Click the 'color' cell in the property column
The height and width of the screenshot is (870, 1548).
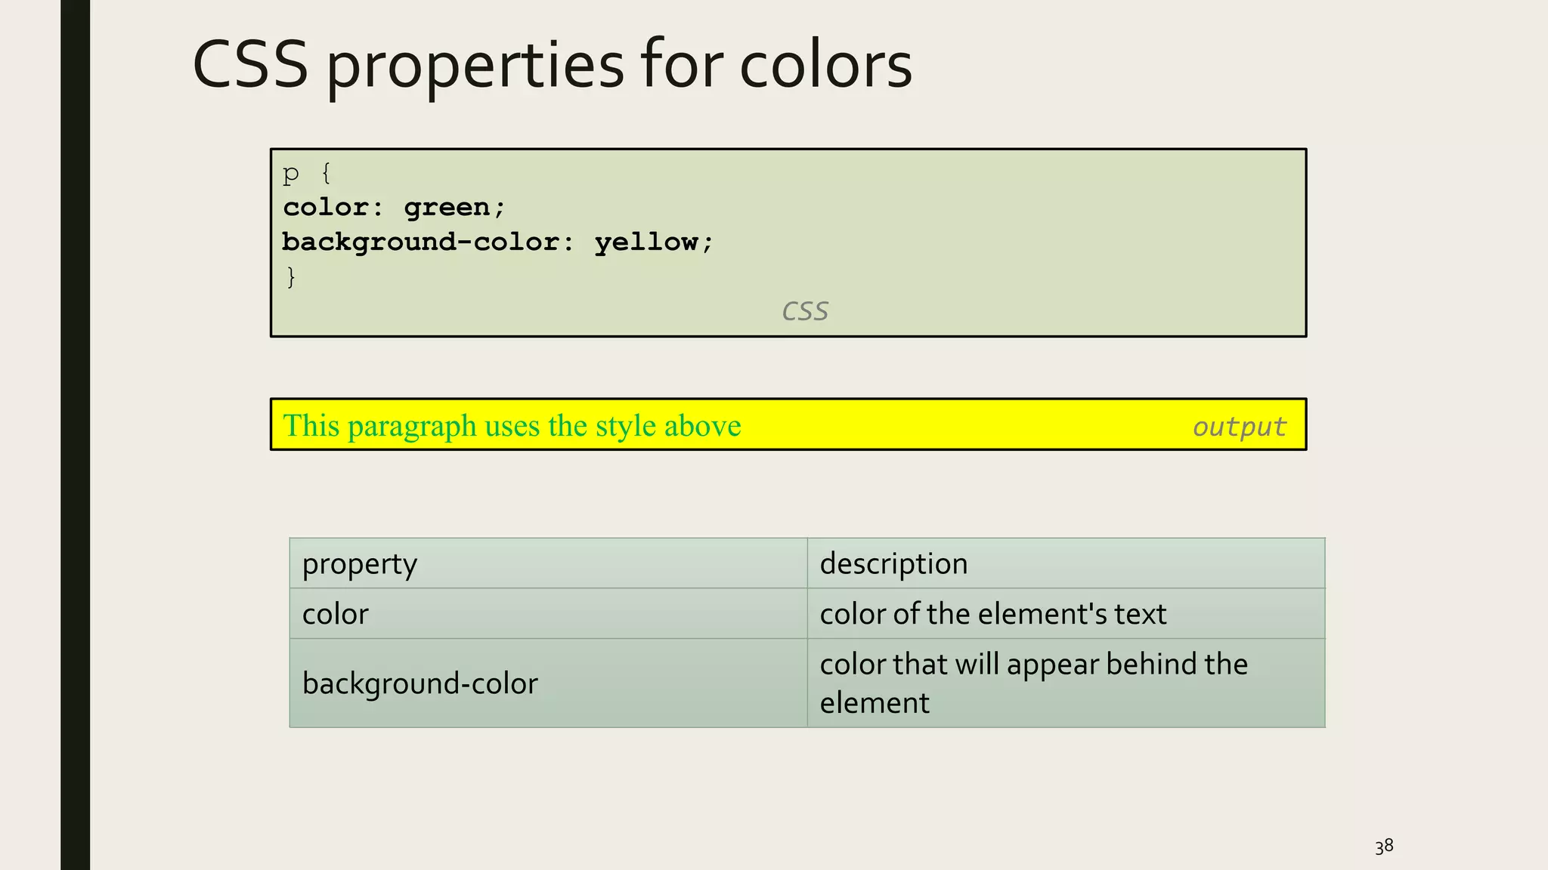[335, 614]
